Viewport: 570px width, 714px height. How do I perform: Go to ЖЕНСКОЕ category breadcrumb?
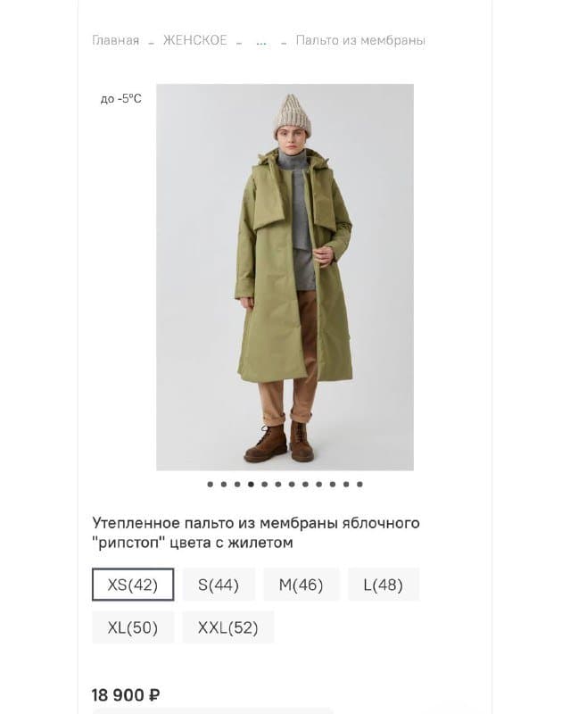pyautogui.click(x=194, y=40)
